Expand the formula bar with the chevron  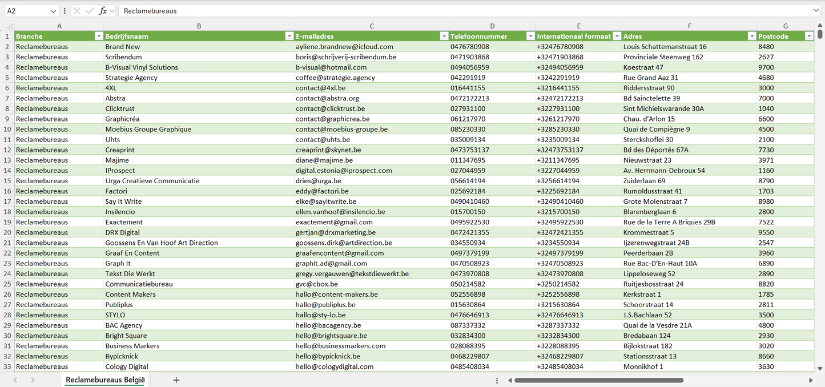pos(816,11)
